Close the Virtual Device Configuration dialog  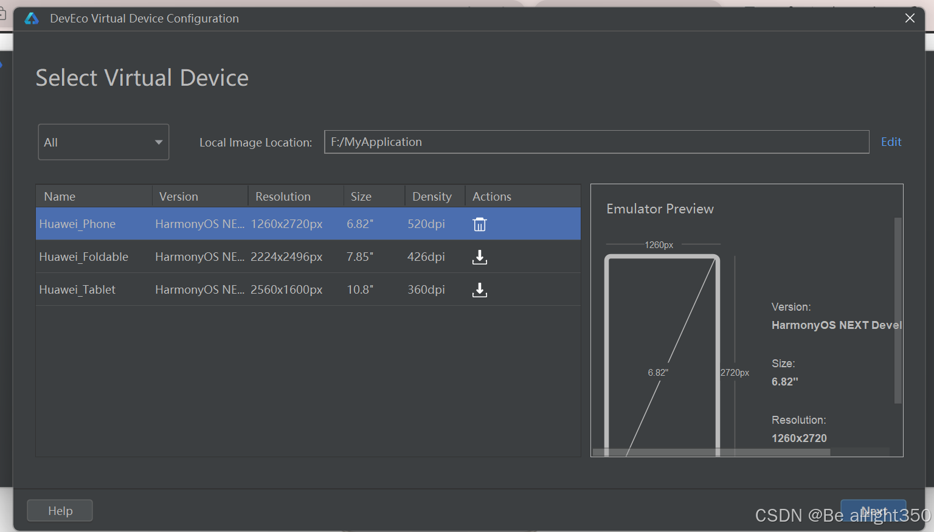[910, 18]
